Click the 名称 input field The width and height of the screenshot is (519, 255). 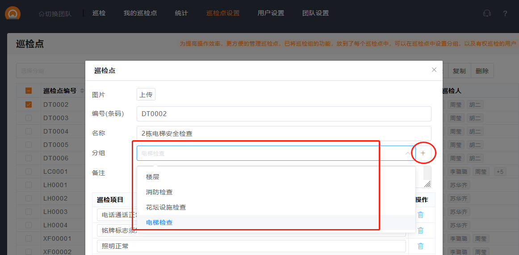[284, 134]
